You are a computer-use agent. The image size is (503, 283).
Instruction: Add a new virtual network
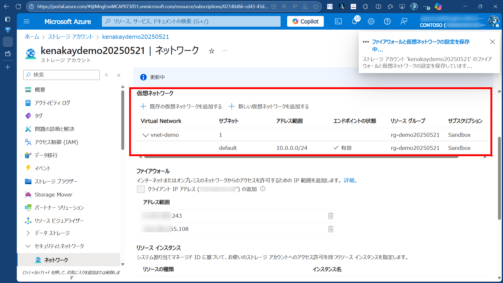pyautogui.click(x=269, y=106)
